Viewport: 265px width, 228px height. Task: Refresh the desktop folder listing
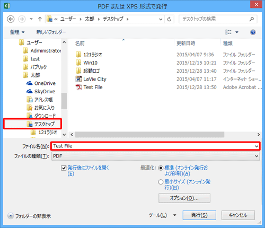tap(169, 19)
